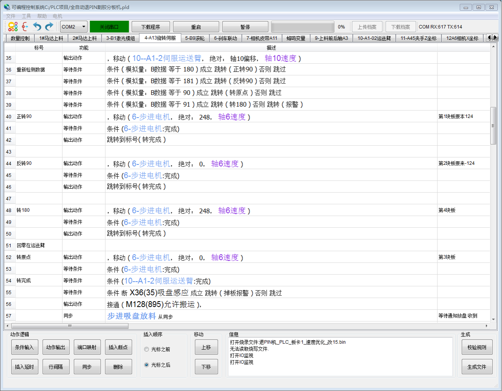
Task: Click the 插入延时 button
Action: pyautogui.click(x=25, y=367)
